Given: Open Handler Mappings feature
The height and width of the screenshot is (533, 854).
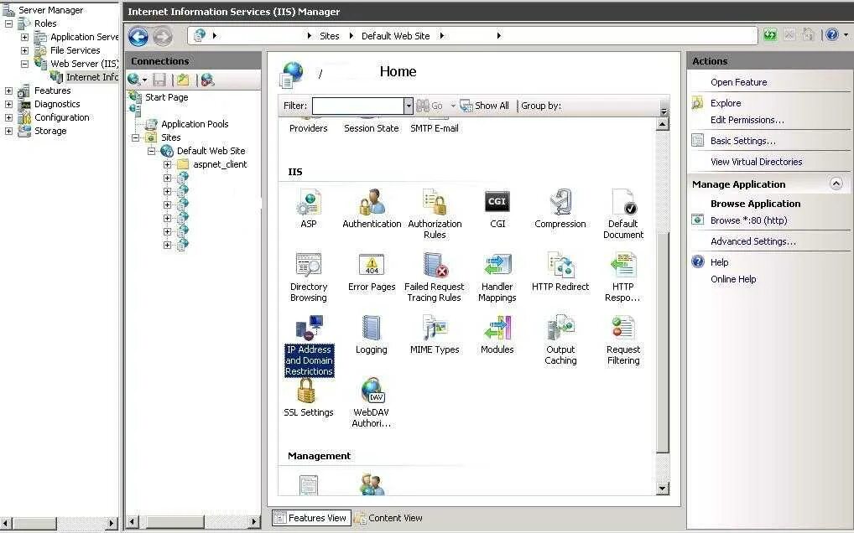Looking at the screenshot, I should click(497, 277).
